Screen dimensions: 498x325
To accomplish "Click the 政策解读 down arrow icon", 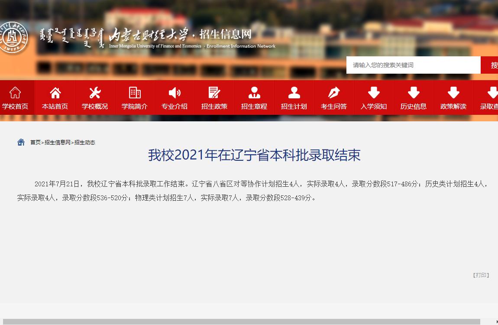I will pyautogui.click(x=453, y=93).
